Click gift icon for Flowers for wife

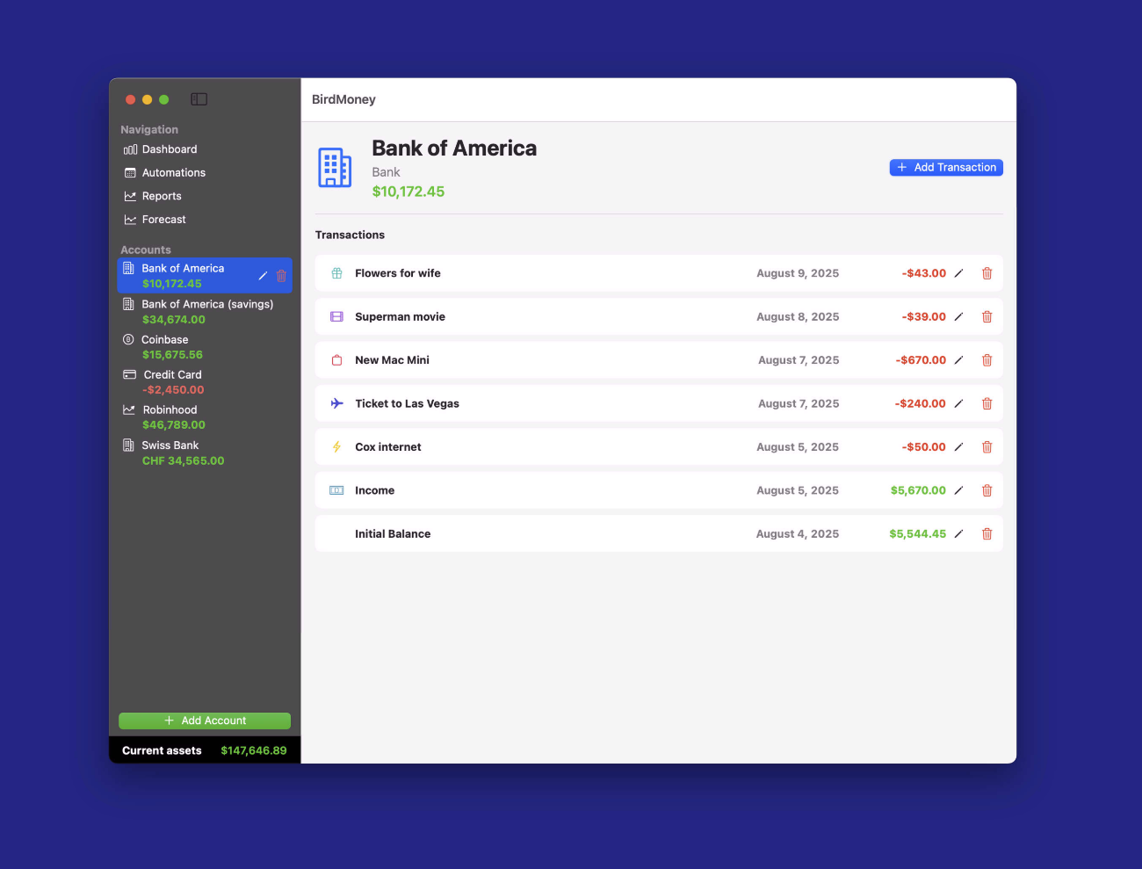(336, 273)
